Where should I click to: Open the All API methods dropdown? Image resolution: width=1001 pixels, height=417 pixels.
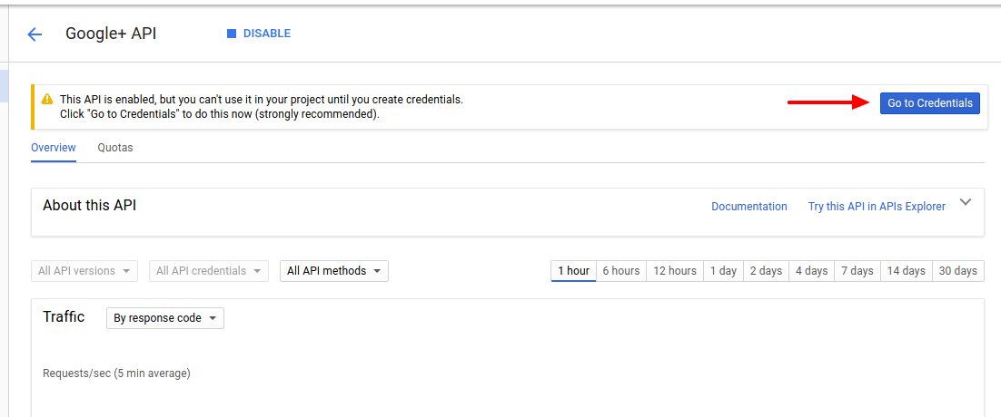[x=333, y=271]
